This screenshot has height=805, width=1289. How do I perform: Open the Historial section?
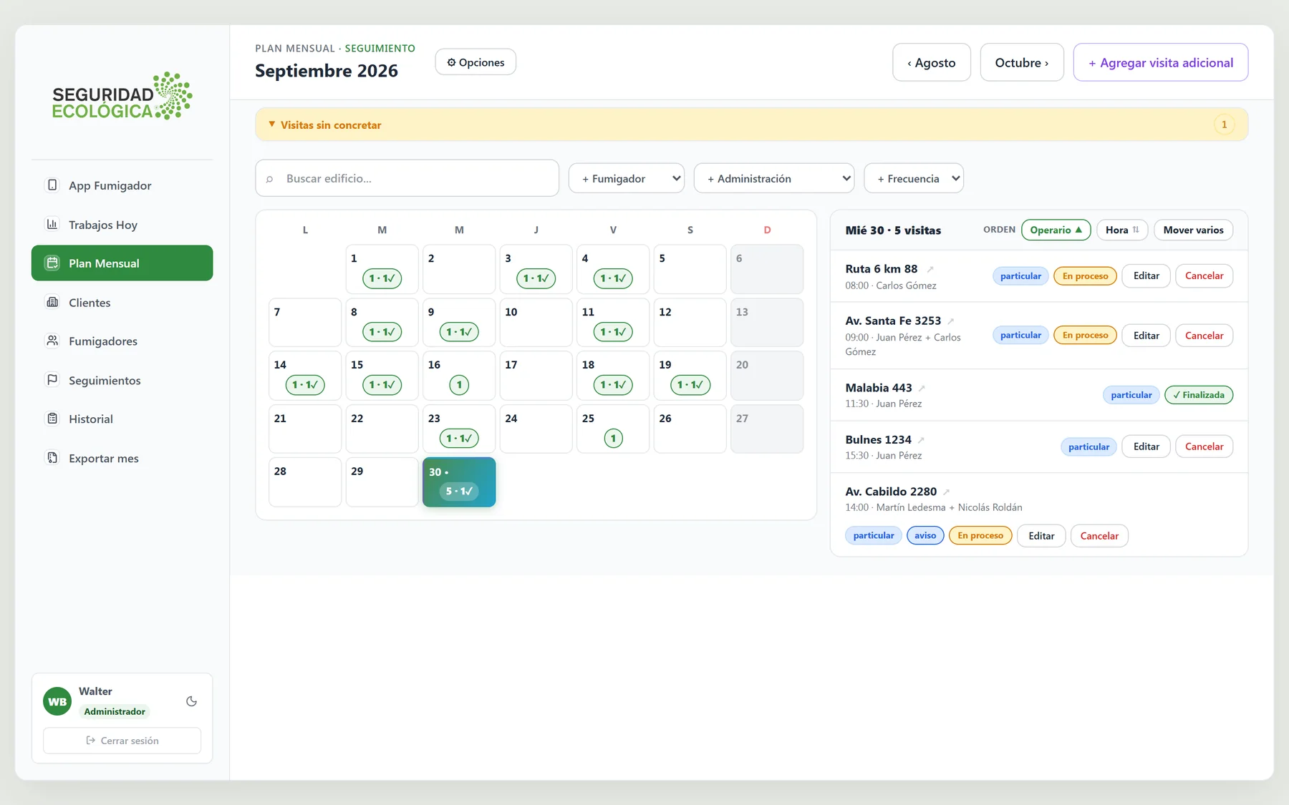pos(122,419)
